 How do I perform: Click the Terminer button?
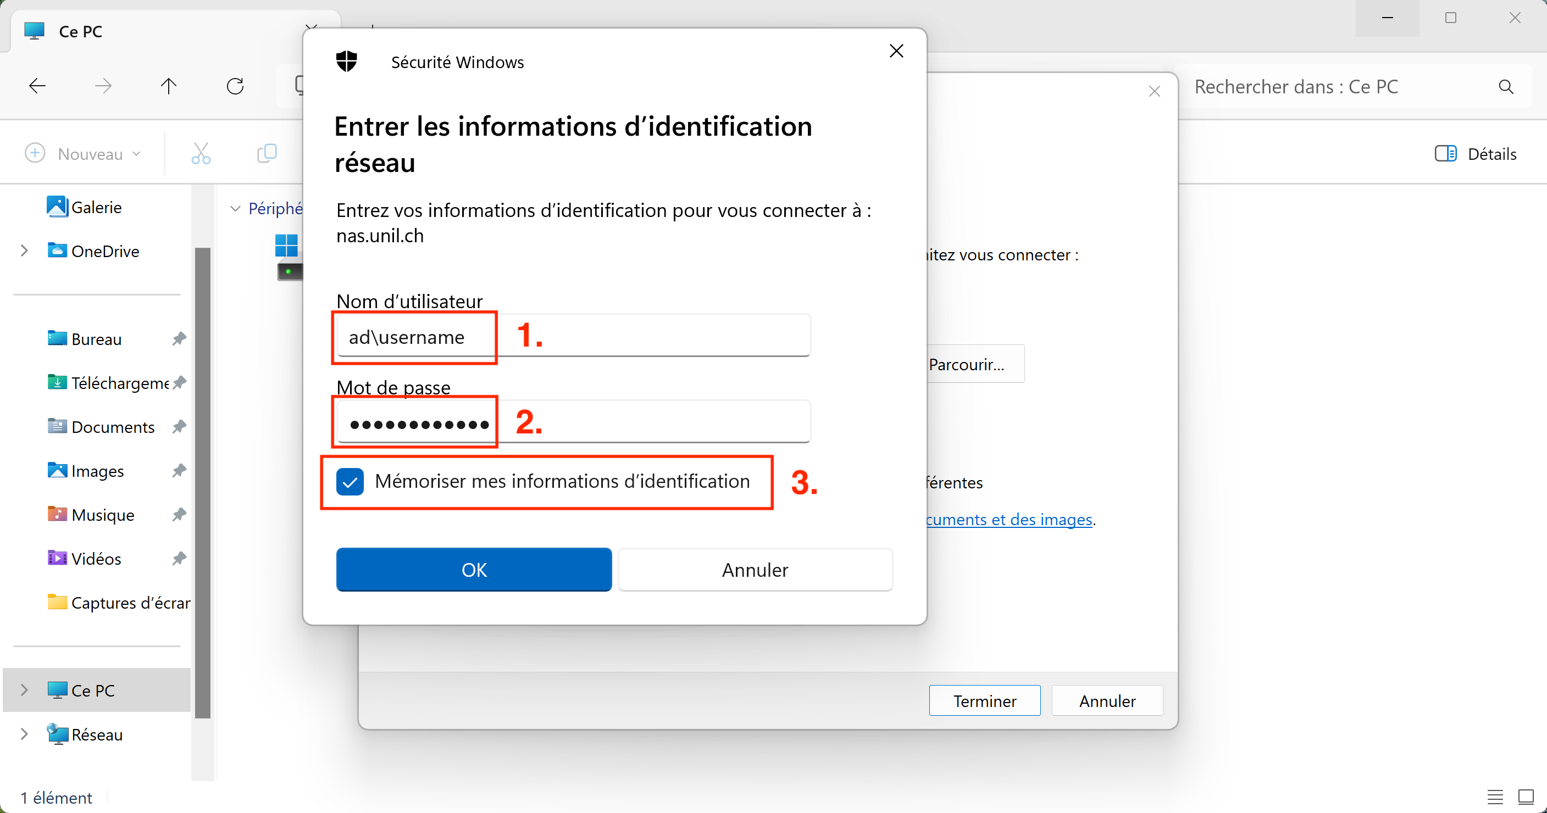click(984, 700)
